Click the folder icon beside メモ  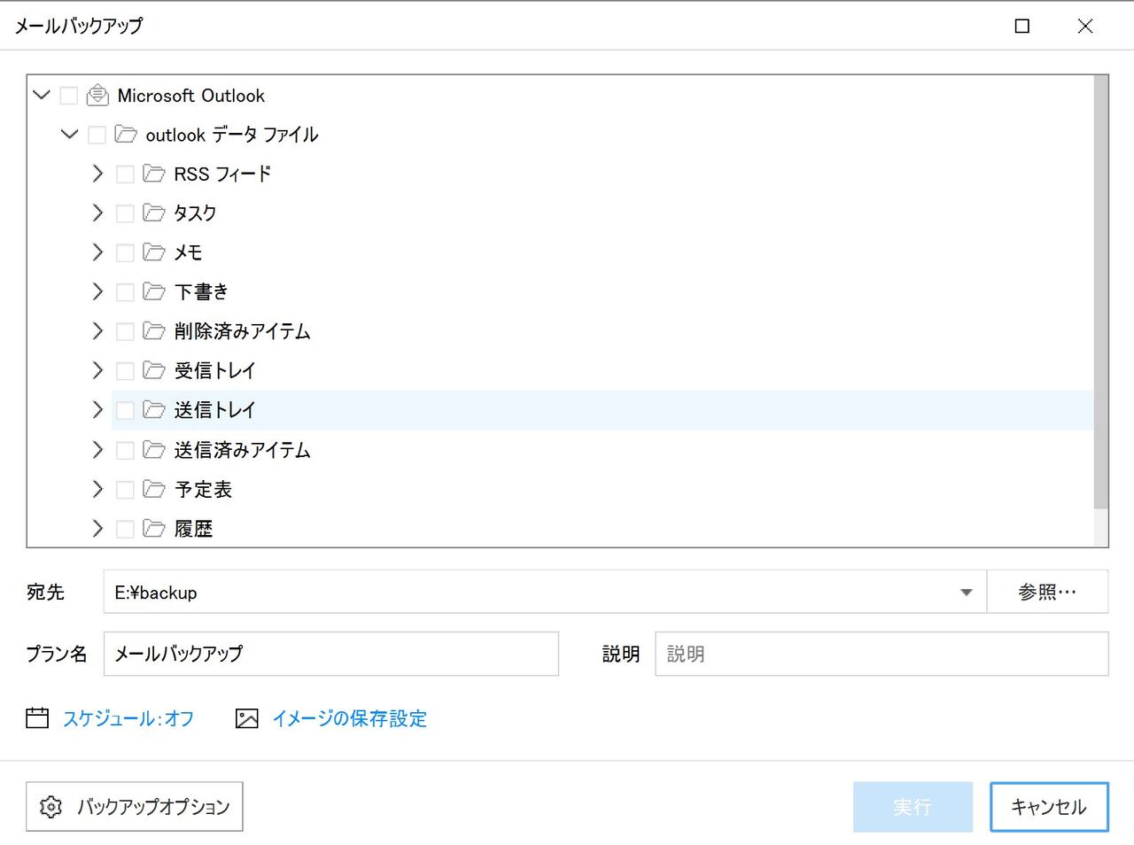tap(154, 252)
